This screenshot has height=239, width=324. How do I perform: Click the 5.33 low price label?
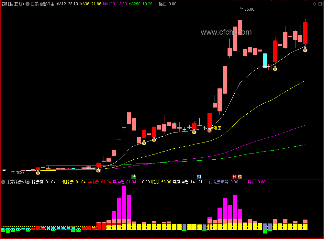pos(21,173)
